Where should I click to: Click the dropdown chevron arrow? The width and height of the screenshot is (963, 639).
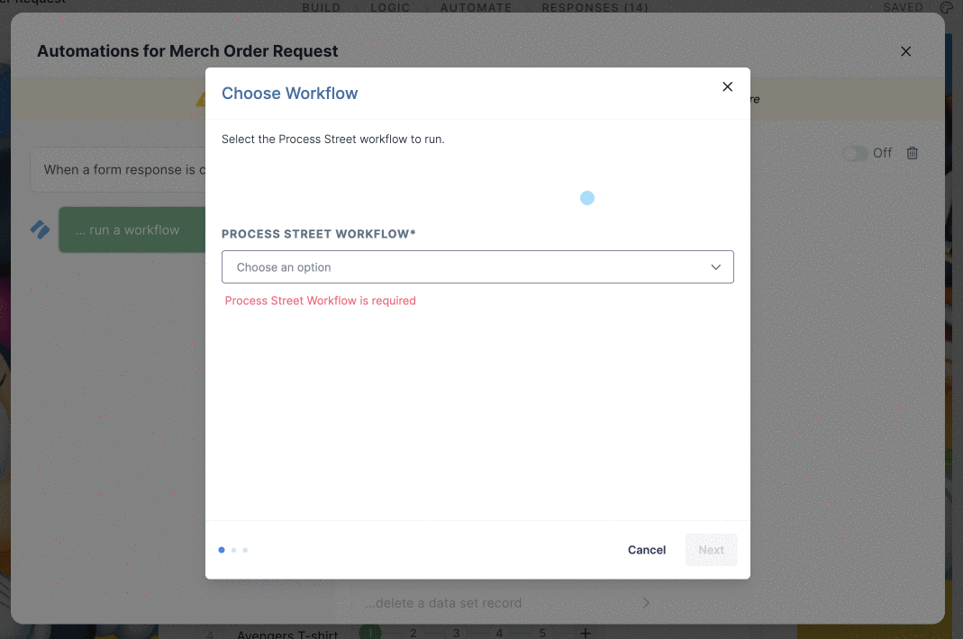[715, 267]
